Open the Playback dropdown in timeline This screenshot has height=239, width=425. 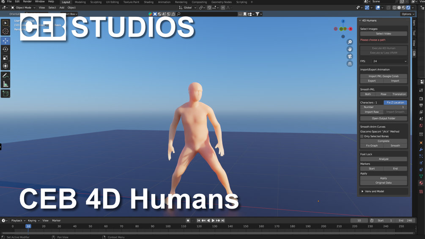[18, 220]
